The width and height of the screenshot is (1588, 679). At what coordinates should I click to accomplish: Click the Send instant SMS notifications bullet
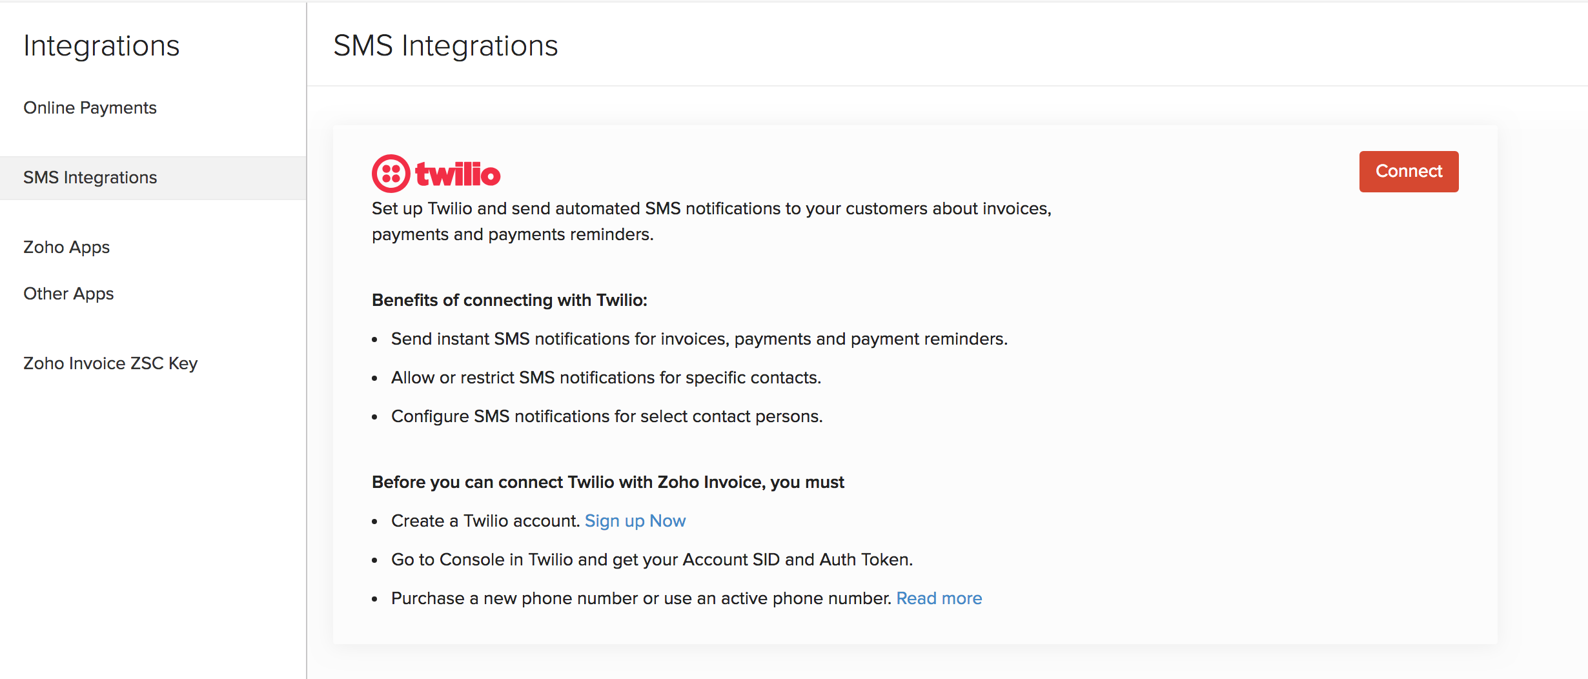699,339
